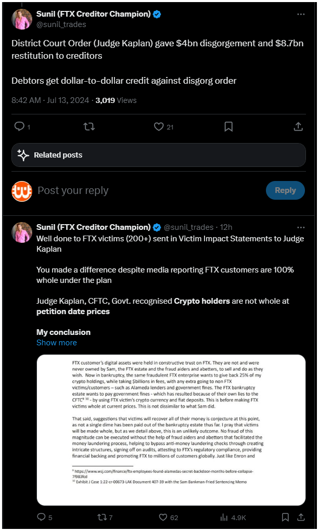
Task: Like the second post with 62 likes
Action: tap(163, 517)
